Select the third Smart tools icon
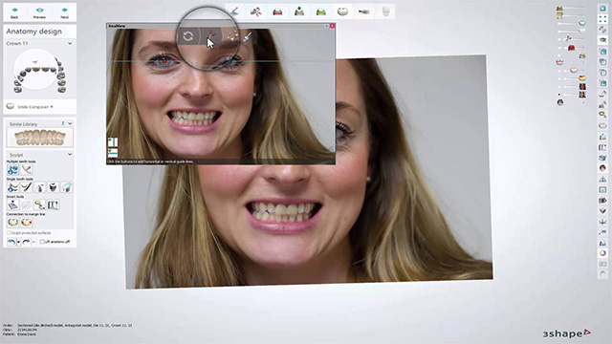 (x=39, y=204)
